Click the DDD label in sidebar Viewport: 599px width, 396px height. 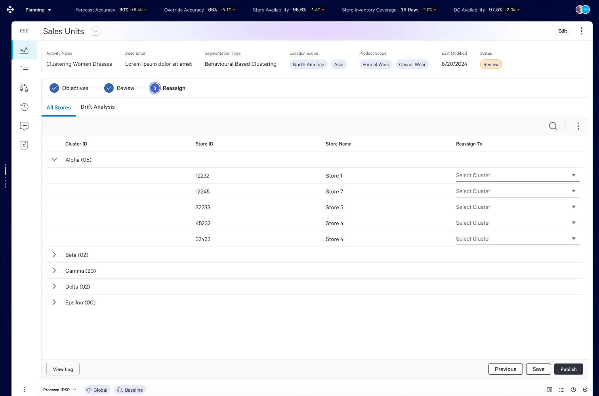pos(24,31)
